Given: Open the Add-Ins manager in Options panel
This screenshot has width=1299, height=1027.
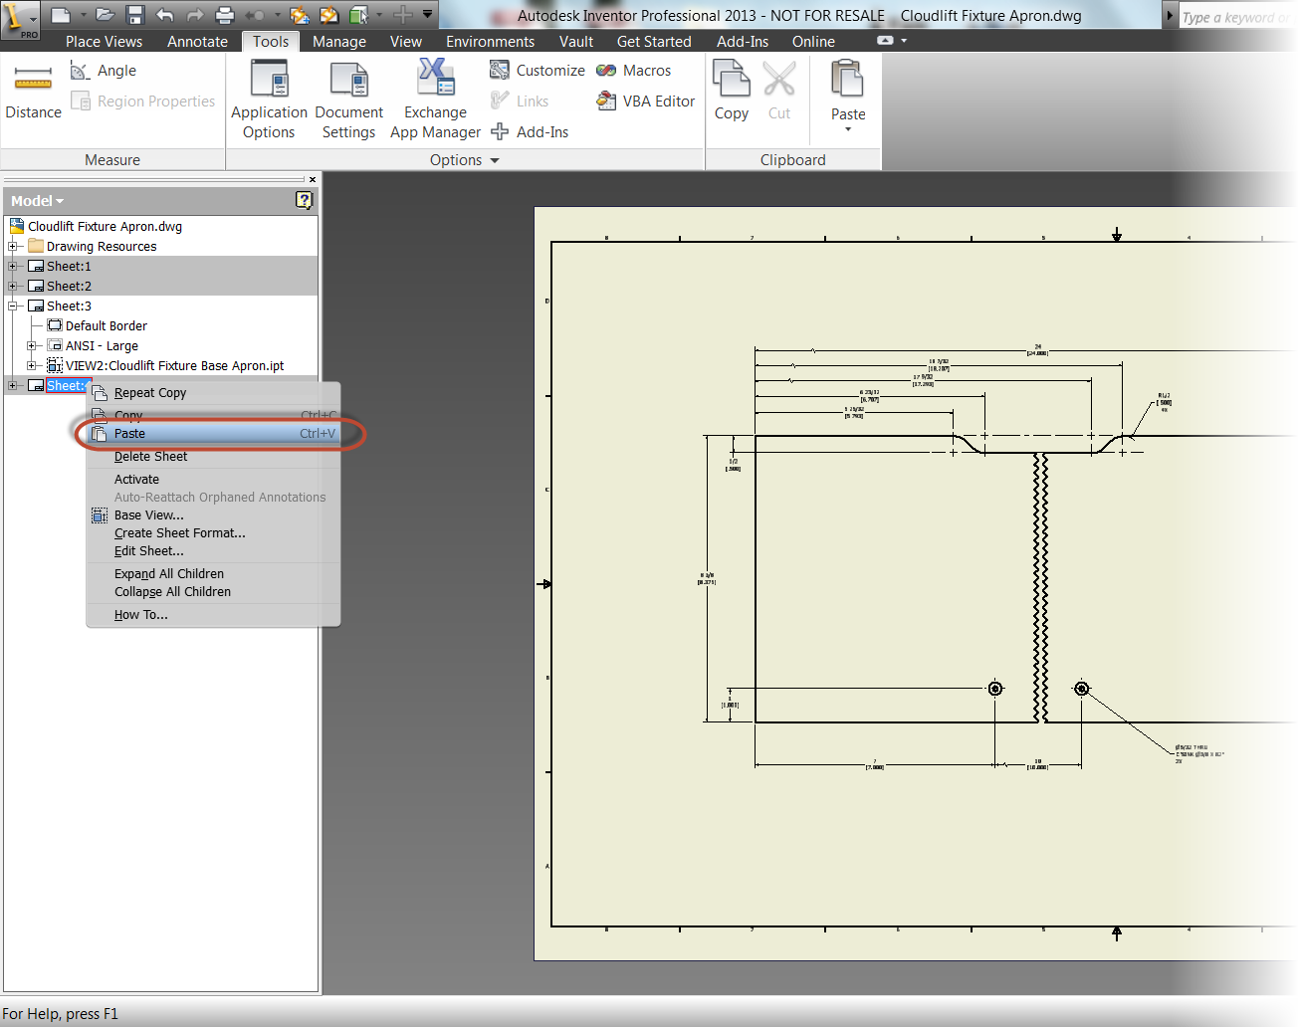Looking at the screenshot, I should point(530,132).
